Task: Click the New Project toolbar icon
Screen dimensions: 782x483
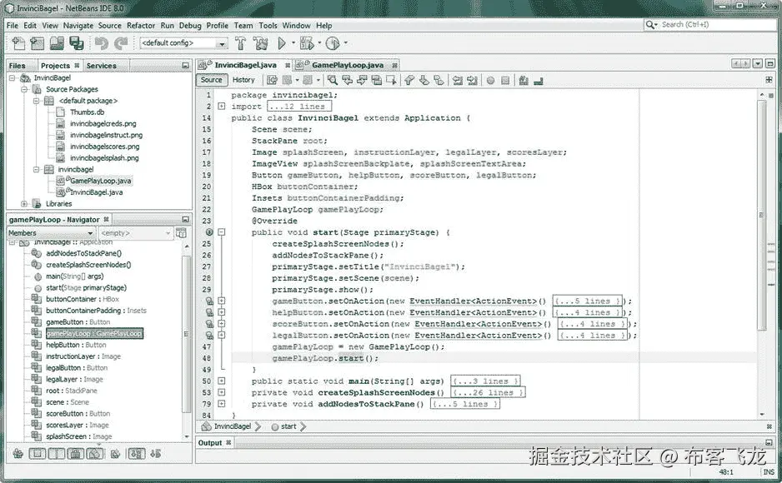Action: [x=37, y=44]
